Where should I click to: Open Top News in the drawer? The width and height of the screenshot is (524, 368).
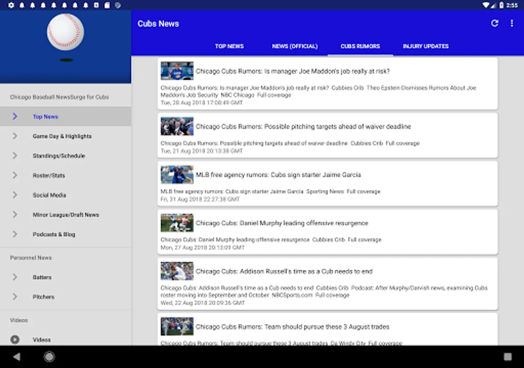click(65, 117)
